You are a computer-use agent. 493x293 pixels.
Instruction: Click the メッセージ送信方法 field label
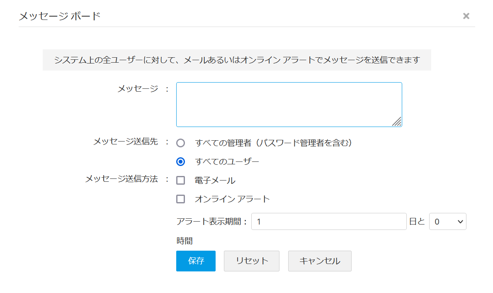[121, 179]
